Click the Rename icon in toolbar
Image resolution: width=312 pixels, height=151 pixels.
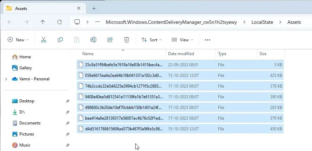point(93,40)
